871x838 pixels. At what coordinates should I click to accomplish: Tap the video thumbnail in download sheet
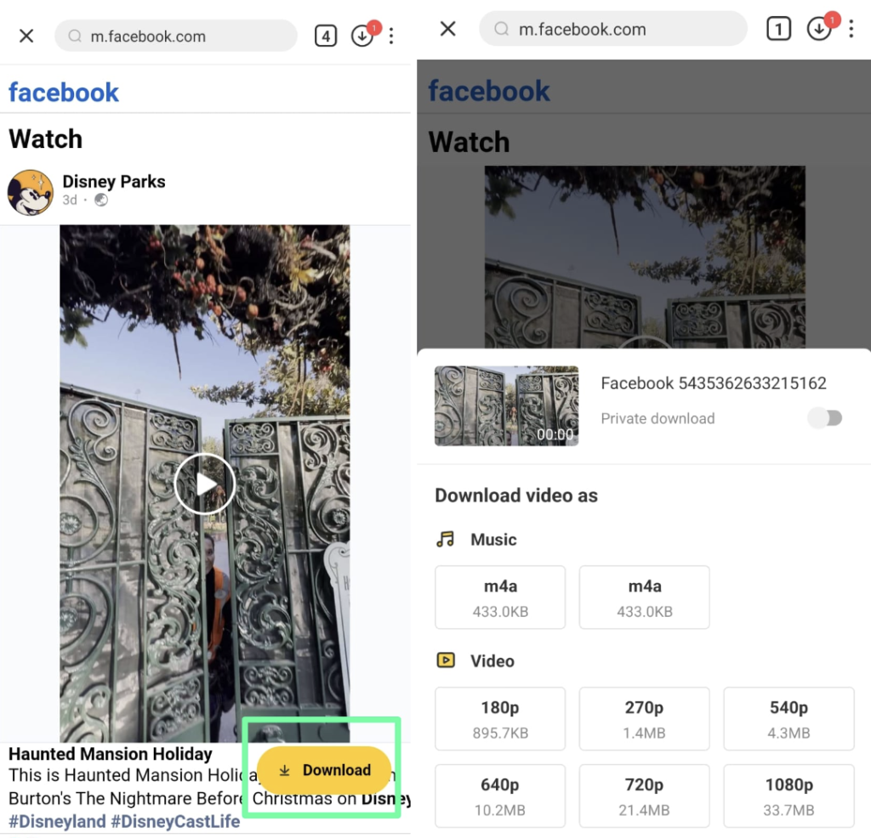point(507,405)
